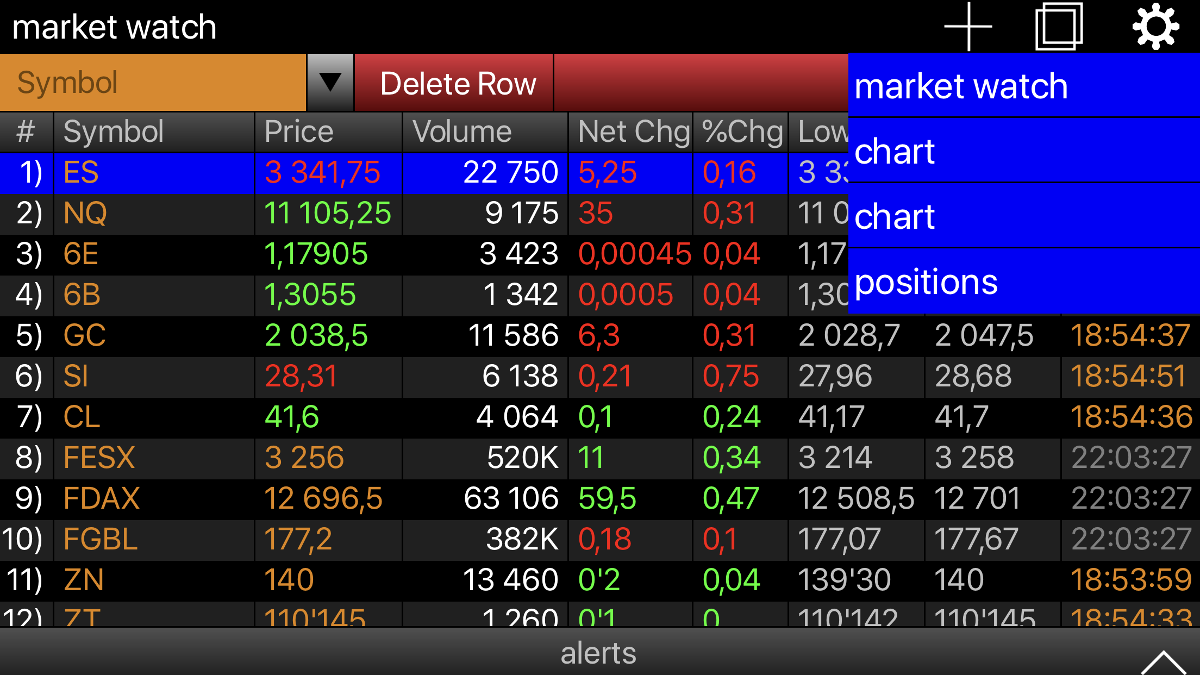This screenshot has height=675, width=1200.
Task: Select the NQ symbol row
Action: (85, 213)
